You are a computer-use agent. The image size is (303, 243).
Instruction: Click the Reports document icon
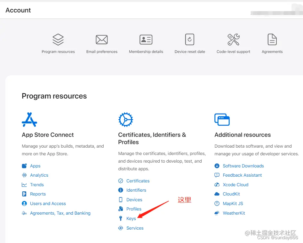pos(24,194)
